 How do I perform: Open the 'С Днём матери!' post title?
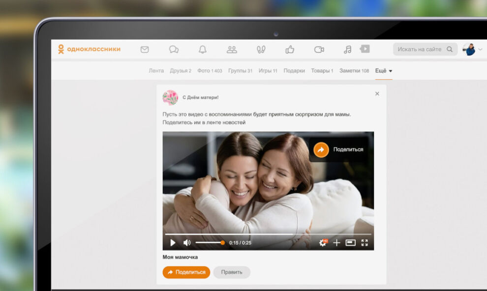[200, 97]
